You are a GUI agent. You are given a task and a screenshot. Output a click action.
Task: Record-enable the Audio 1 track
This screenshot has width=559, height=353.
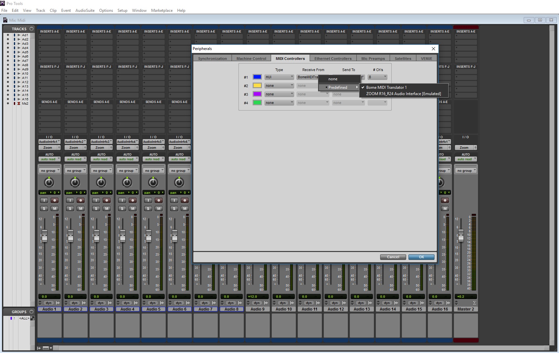pyautogui.click(x=55, y=200)
